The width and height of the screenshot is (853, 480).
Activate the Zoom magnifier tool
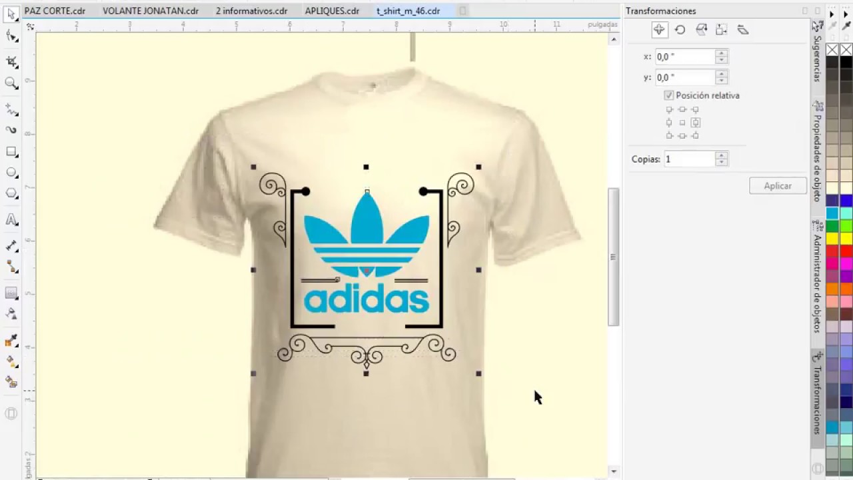pos(11,83)
